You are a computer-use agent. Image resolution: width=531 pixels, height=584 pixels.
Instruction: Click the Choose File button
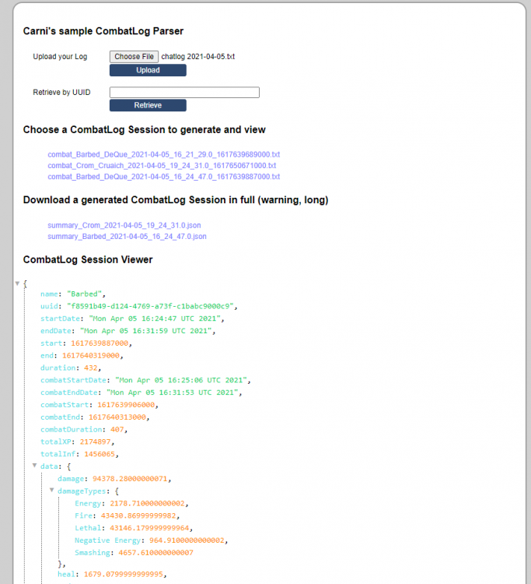pos(134,57)
